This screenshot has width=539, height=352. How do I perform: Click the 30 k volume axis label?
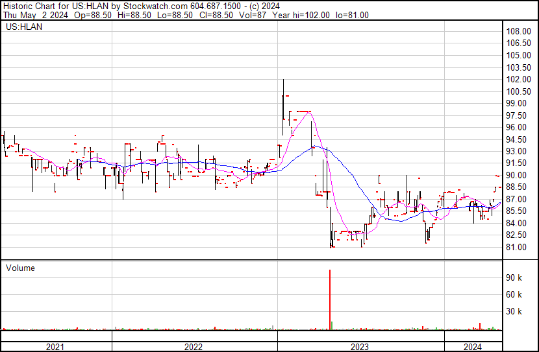pyautogui.click(x=515, y=311)
